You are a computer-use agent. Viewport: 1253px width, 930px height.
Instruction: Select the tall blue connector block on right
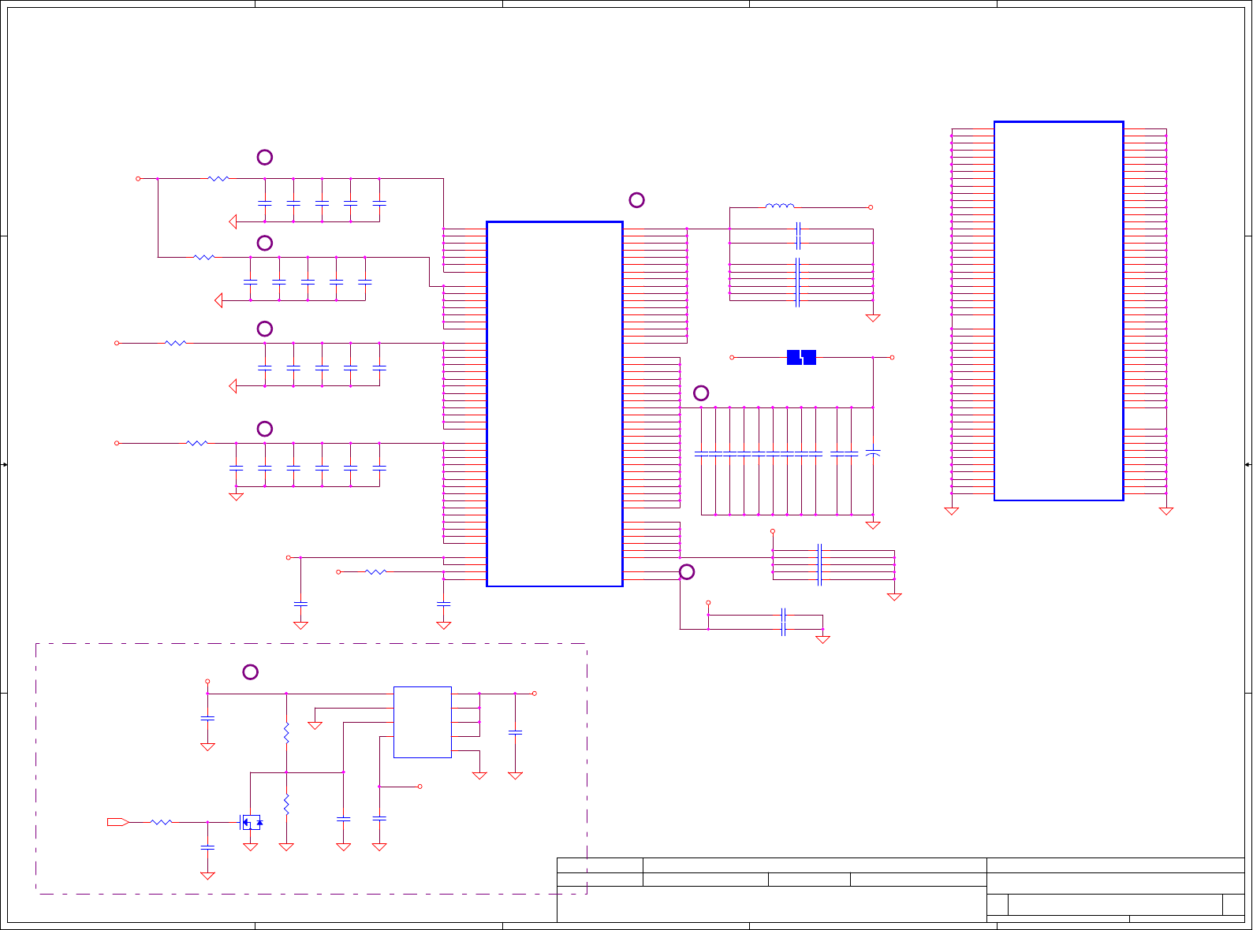[1058, 311]
